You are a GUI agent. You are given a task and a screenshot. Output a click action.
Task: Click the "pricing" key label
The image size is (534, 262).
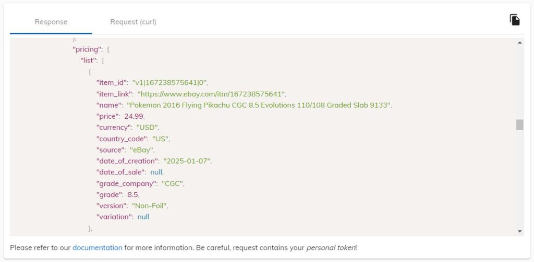88,49
